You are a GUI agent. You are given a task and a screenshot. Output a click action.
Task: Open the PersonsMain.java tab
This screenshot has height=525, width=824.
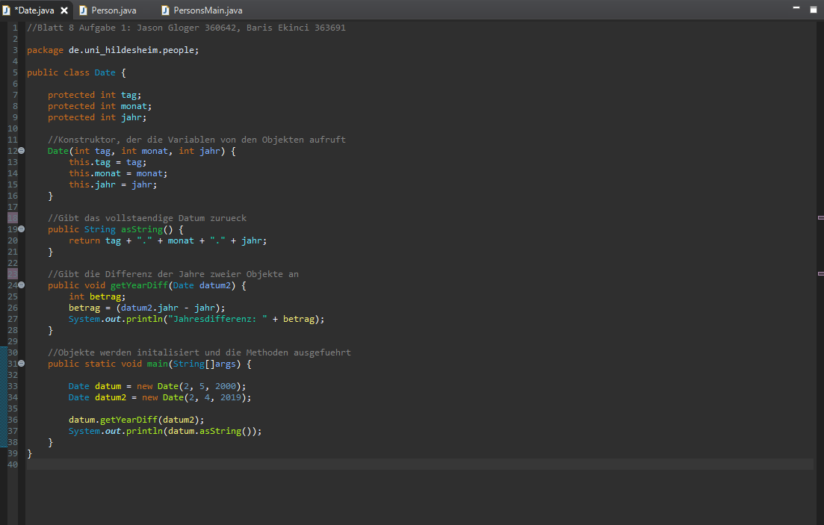click(207, 10)
